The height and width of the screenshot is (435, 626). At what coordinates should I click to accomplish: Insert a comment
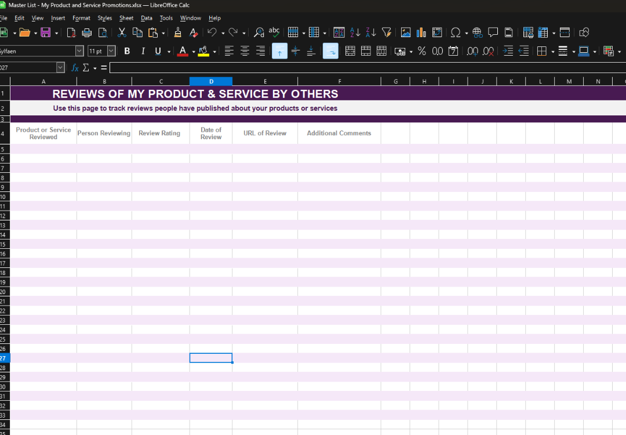[493, 32]
